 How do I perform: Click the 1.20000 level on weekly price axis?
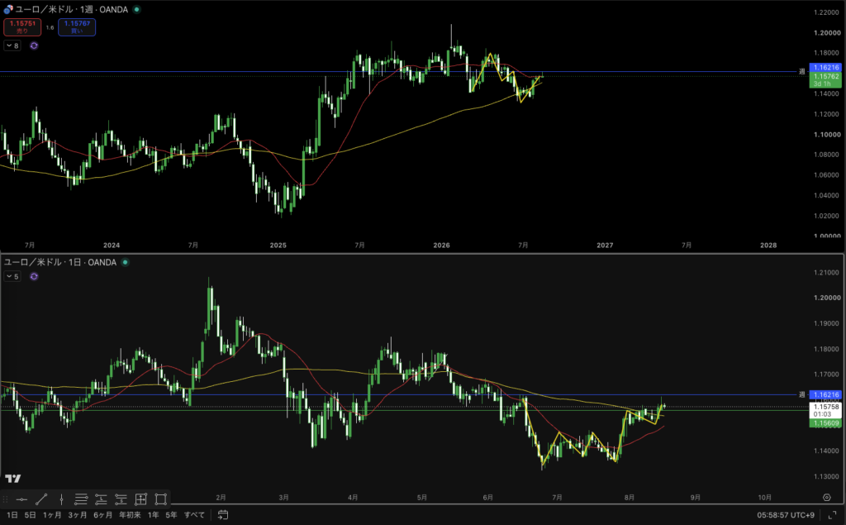click(x=827, y=33)
